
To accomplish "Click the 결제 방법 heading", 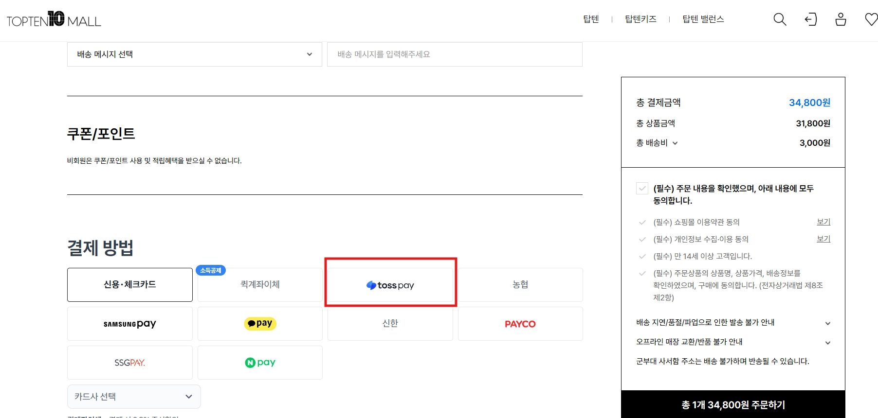I will point(100,248).
